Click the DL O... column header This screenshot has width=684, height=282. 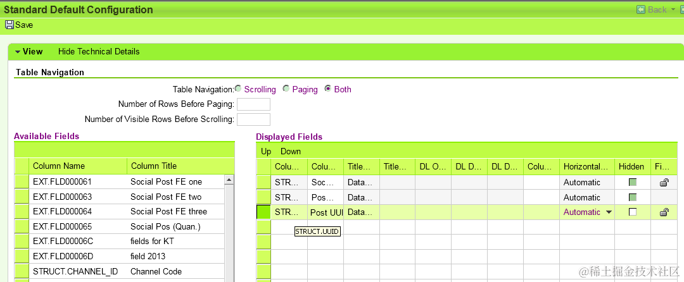tap(433, 166)
